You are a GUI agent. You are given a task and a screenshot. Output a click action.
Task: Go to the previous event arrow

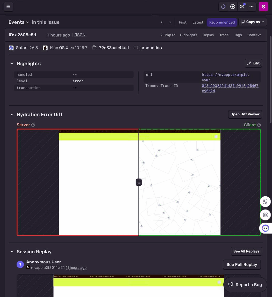tap(162, 22)
